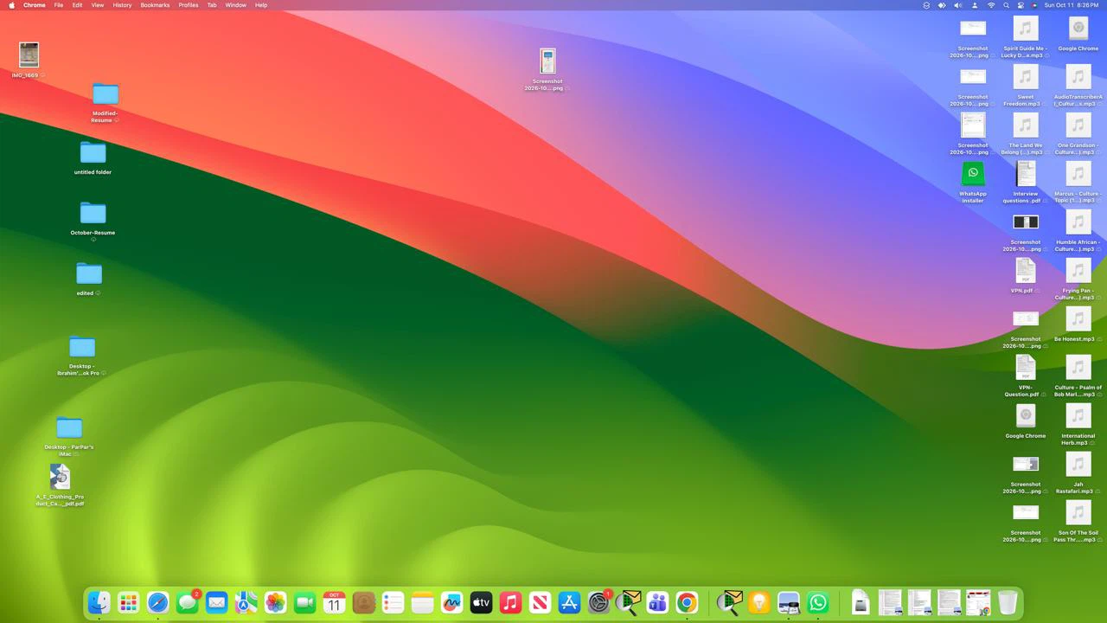Open WhatsApp from the Dock
1107x623 pixels.
[x=818, y=602]
